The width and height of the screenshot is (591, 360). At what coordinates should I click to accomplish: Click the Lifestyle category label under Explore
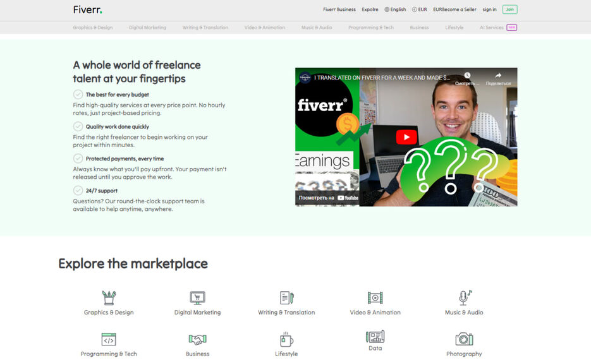click(x=286, y=354)
